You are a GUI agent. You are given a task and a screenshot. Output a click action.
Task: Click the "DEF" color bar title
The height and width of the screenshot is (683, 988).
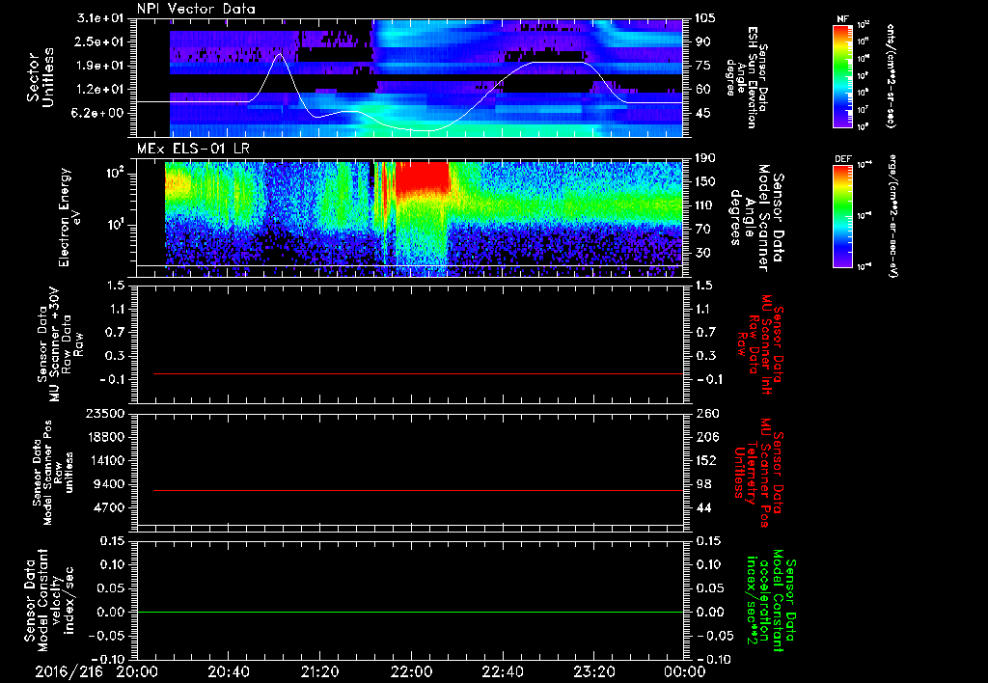pos(843,159)
